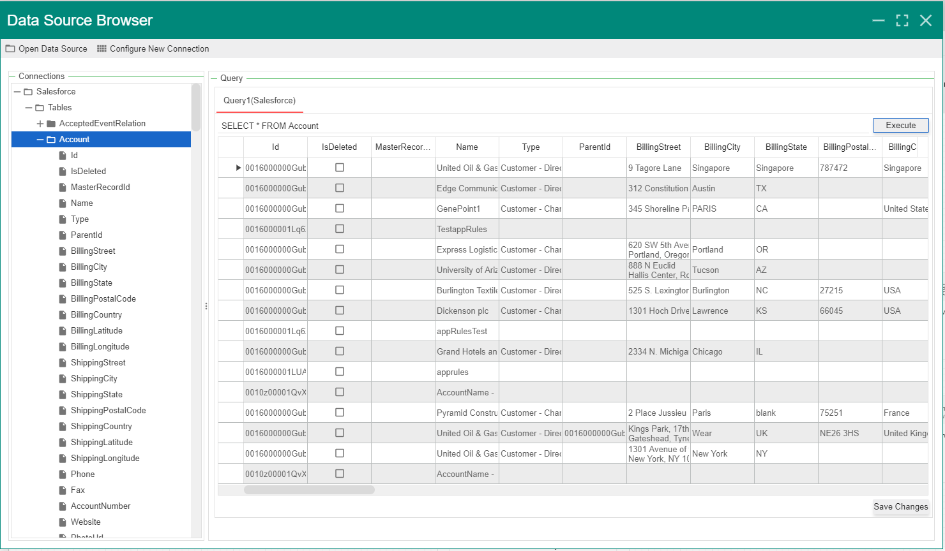The width and height of the screenshot is (945, 551).
Task: Click the file icon beside ShippingStreet
Action: click(63, 363)
